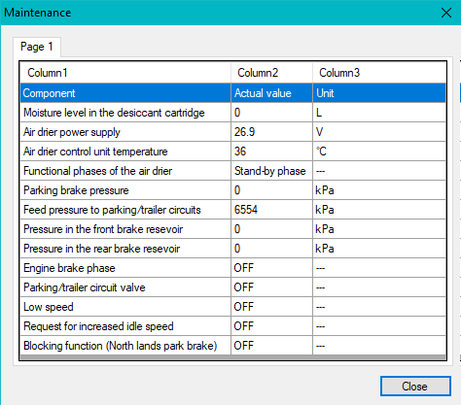Click OFF value for Parking/trailer circuit valve
Viewport: 461px width, 405px height.
pyautogui.click(x=271, y=287)
